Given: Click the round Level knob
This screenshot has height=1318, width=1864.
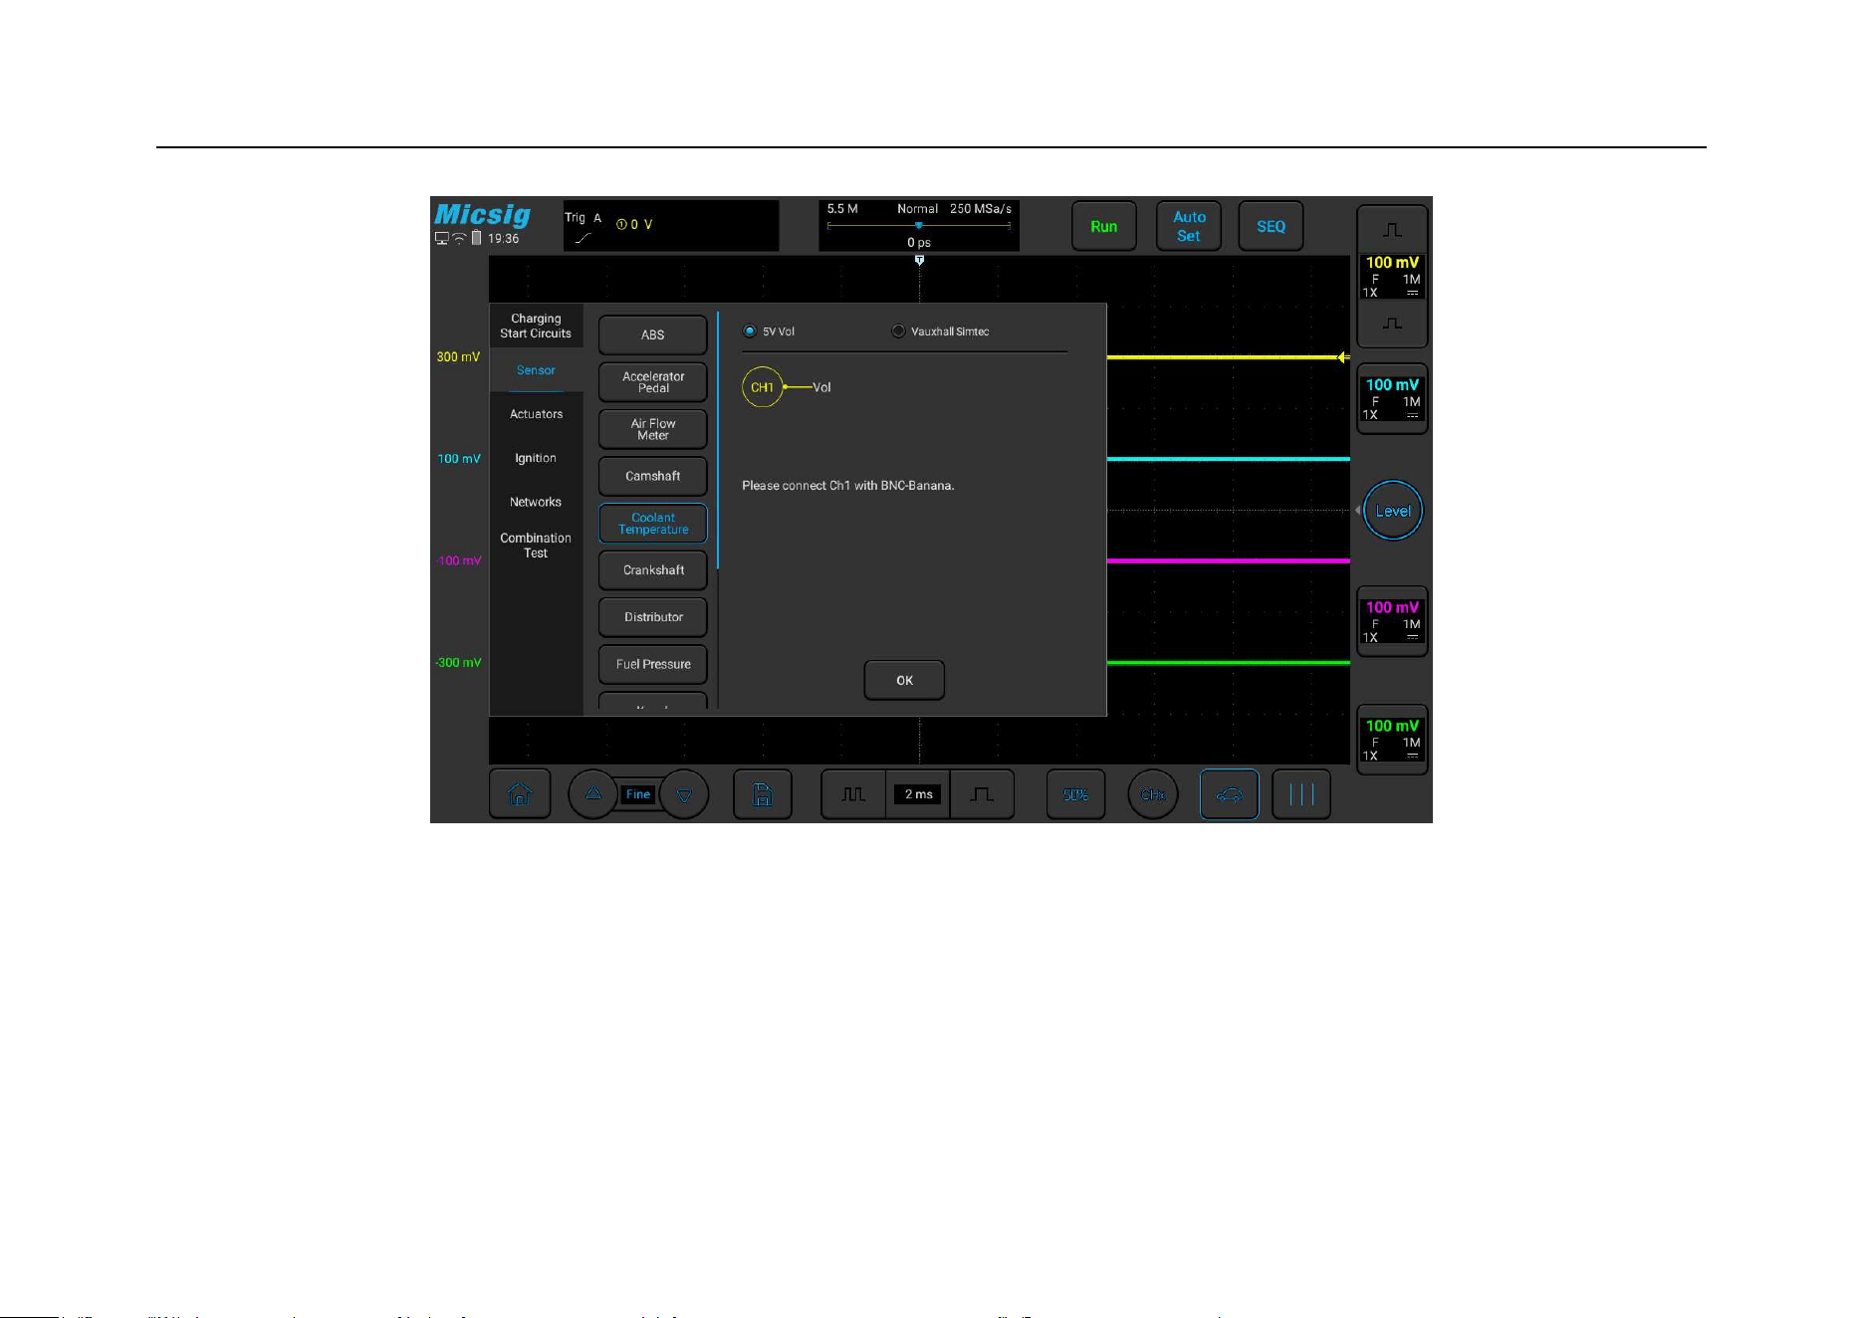Looking at the screenshot, I should pyautogui.click(x=1392, y=511).
